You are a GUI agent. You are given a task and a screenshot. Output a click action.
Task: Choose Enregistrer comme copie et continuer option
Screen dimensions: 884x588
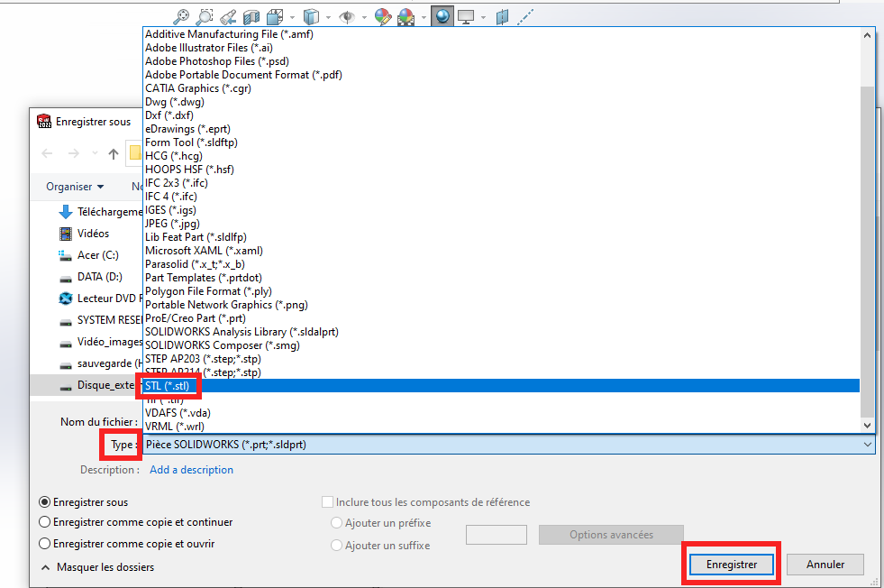coord(45,522)
